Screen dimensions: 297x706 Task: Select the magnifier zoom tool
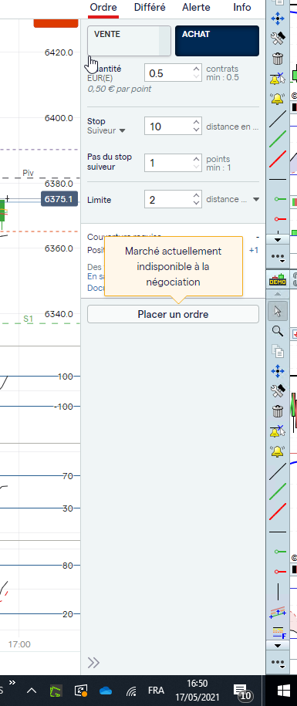click(278, 331)
